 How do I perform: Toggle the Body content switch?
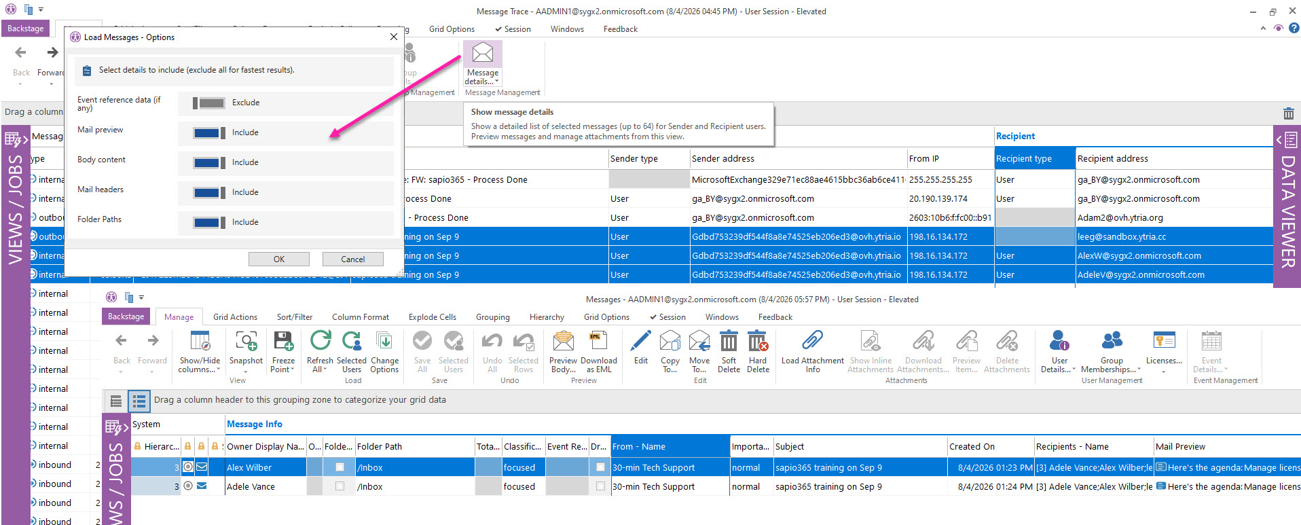[208, 163]
